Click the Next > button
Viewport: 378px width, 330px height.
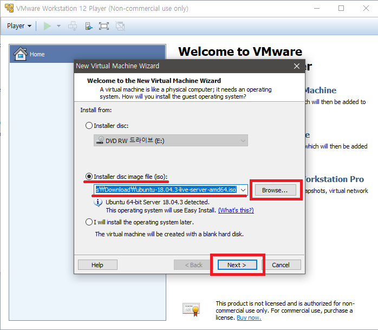tap(237, 265)
